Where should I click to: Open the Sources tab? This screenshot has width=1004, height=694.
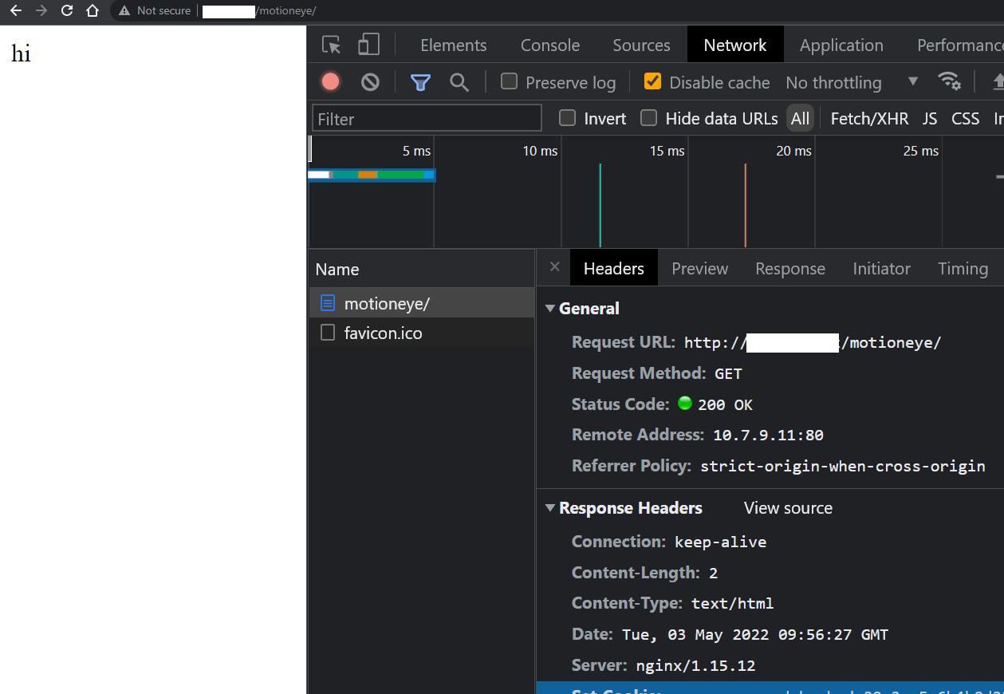641,45
